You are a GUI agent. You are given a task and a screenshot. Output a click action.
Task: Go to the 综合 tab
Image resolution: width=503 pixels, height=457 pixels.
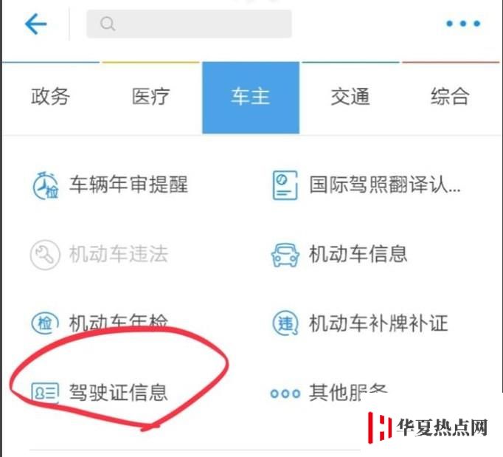coord(450,96)
